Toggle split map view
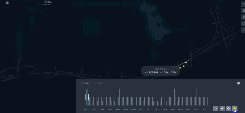 [243, 4]
